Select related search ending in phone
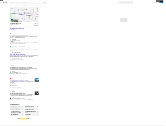Screen dimensions: 166x126 pyautogui.click(x=17, y=112)
